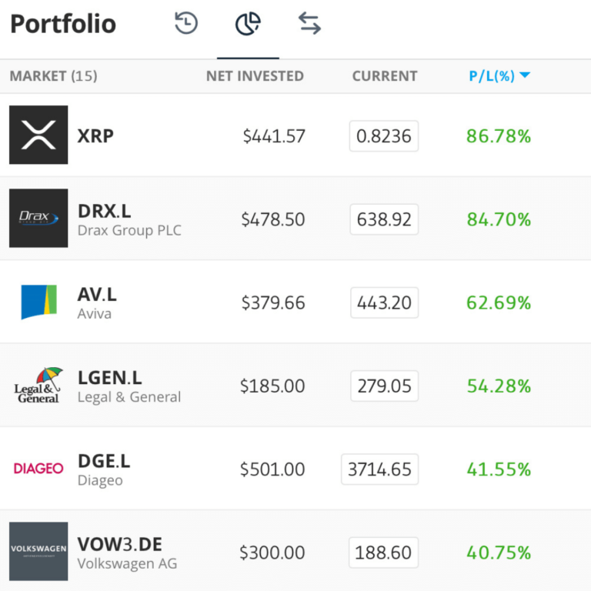Click the DGE.L current price 3714.65 box
The height and width of the screenshot is (591, 591).
379,469
